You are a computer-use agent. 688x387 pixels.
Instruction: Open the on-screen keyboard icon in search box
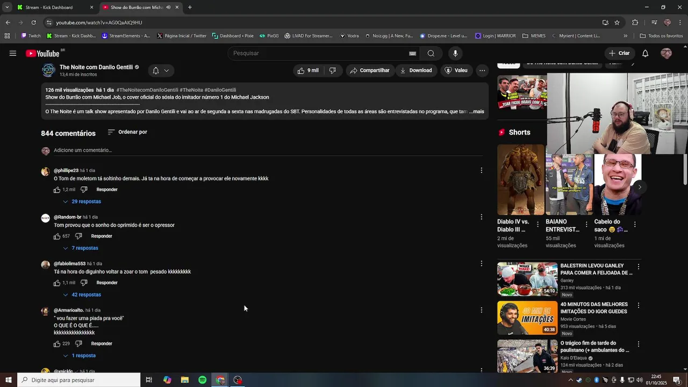tap(412, 53)
